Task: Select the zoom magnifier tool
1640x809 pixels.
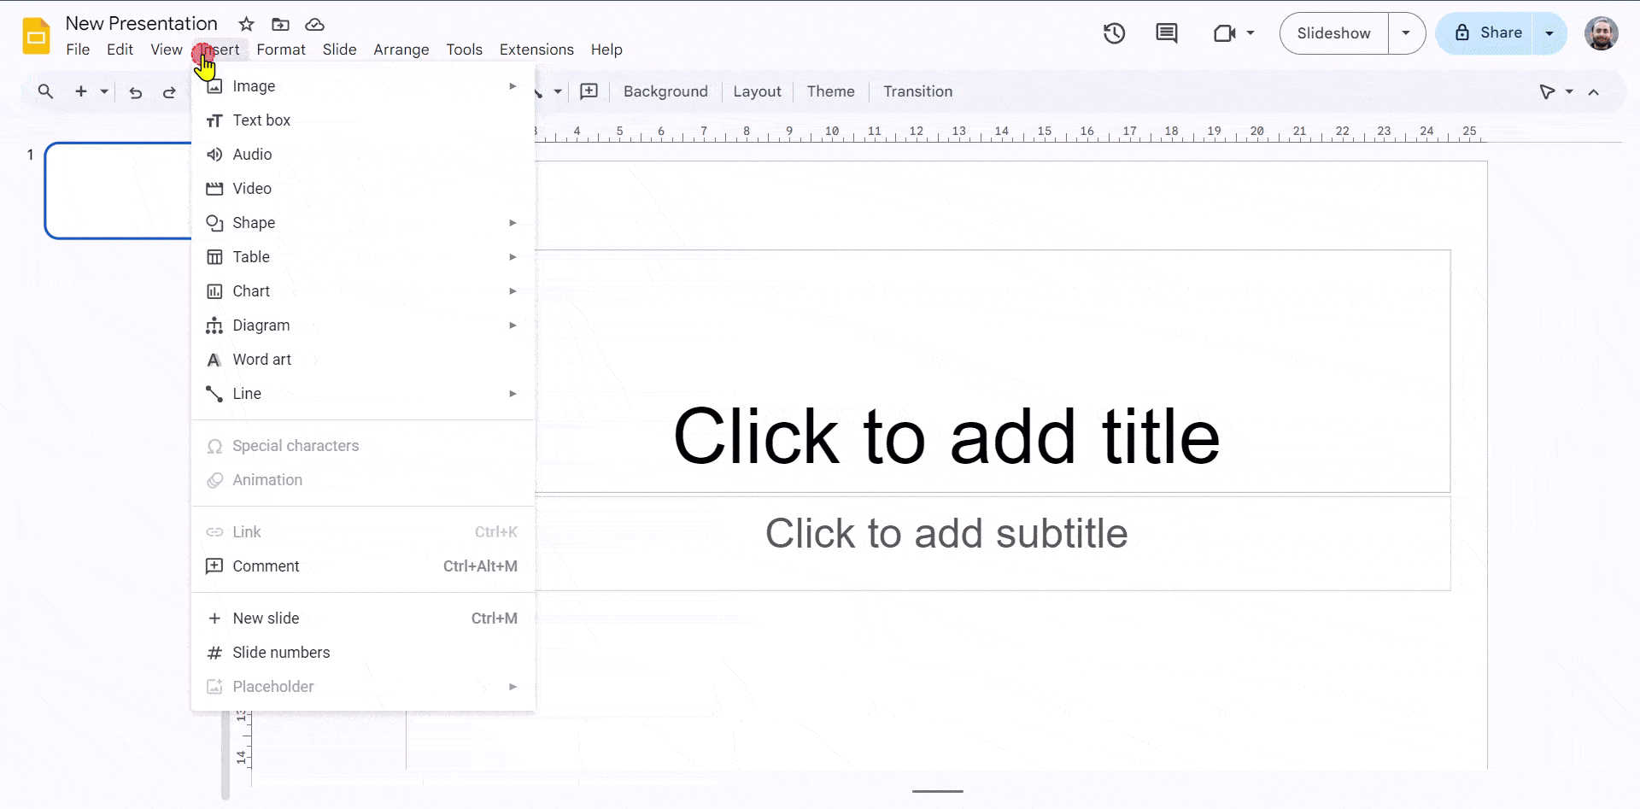Action: coord(44,91)
